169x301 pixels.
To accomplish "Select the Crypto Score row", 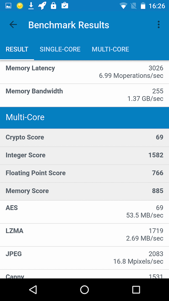I will (x=84, y=138).
